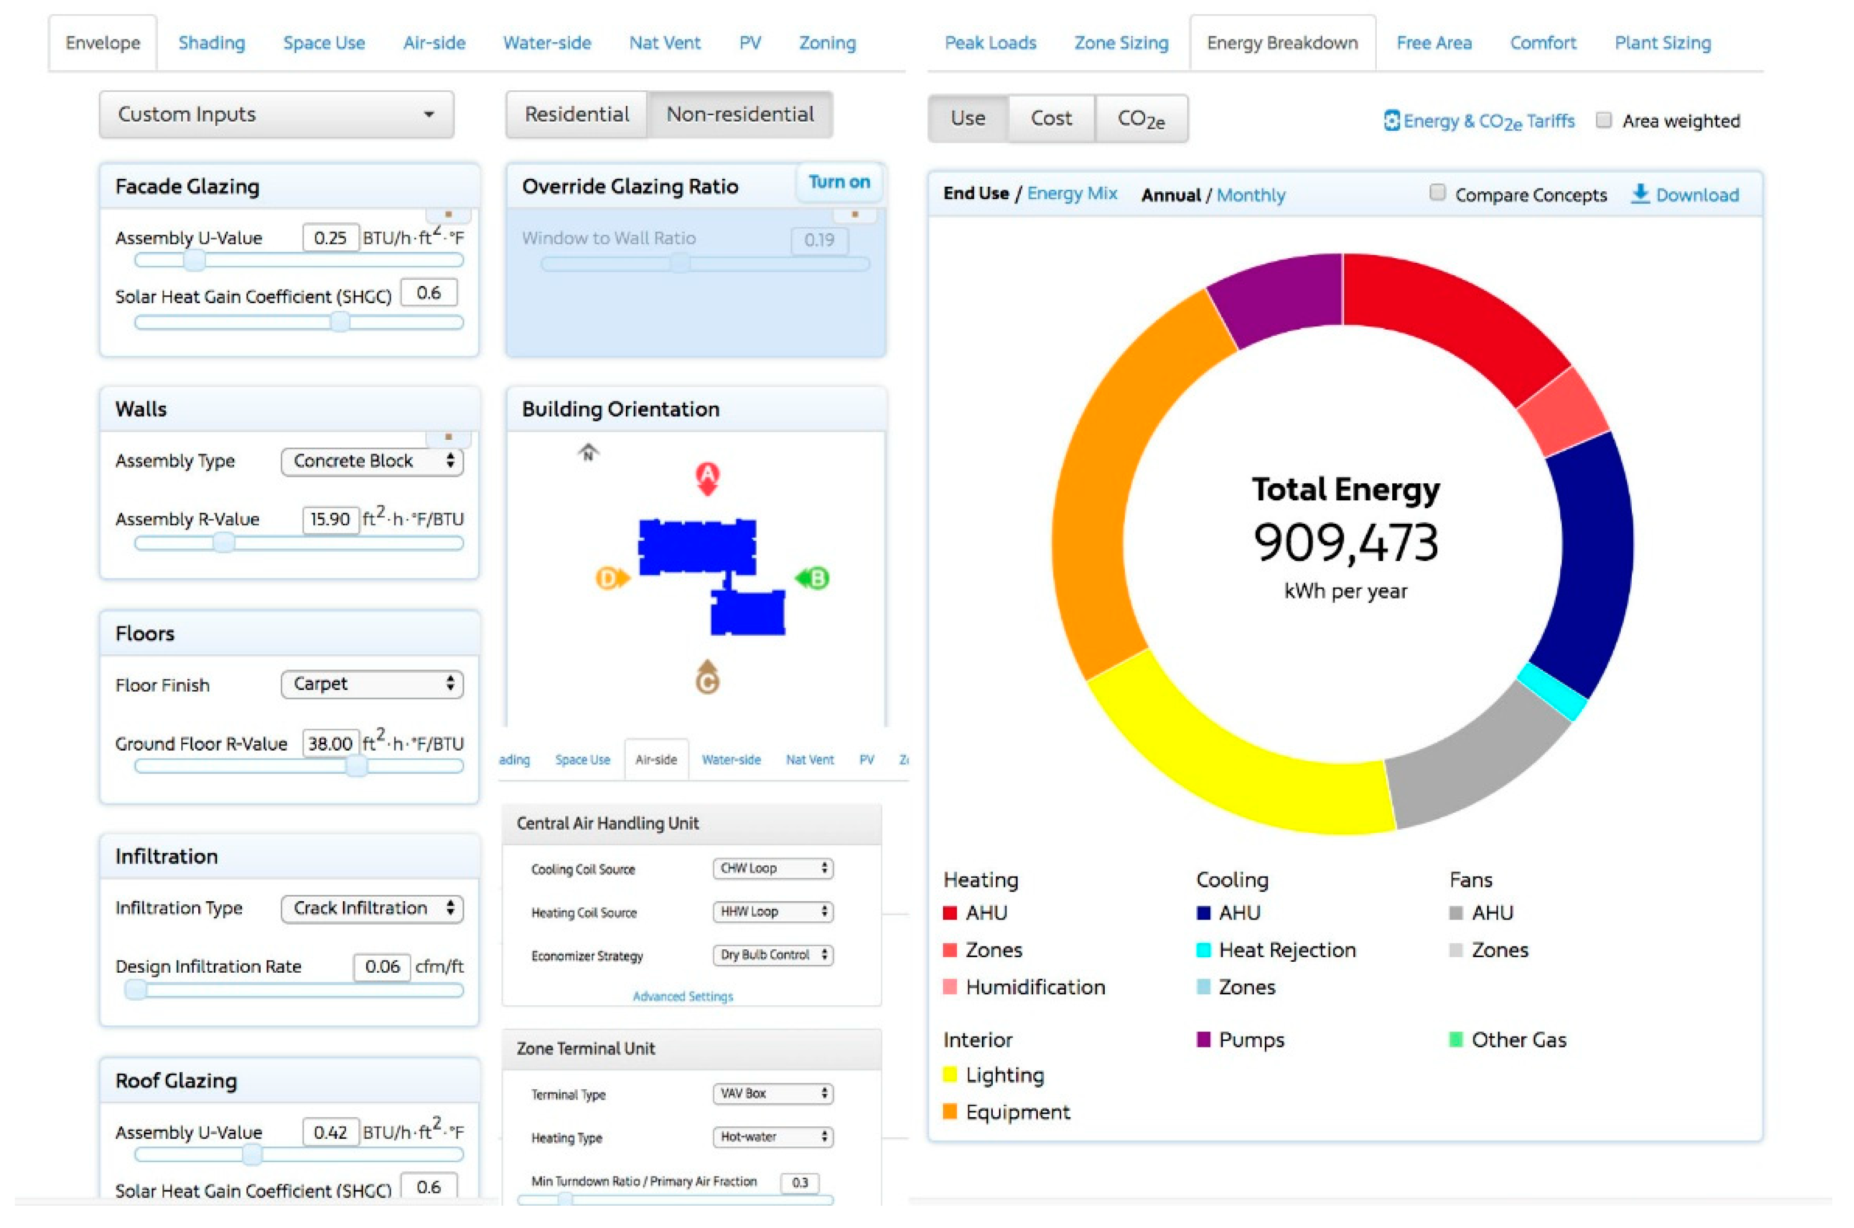Click the Facade Glazing U-Value slider handle
The width and height of the screenshot is (1854, 1228).
tap(194, 260)
